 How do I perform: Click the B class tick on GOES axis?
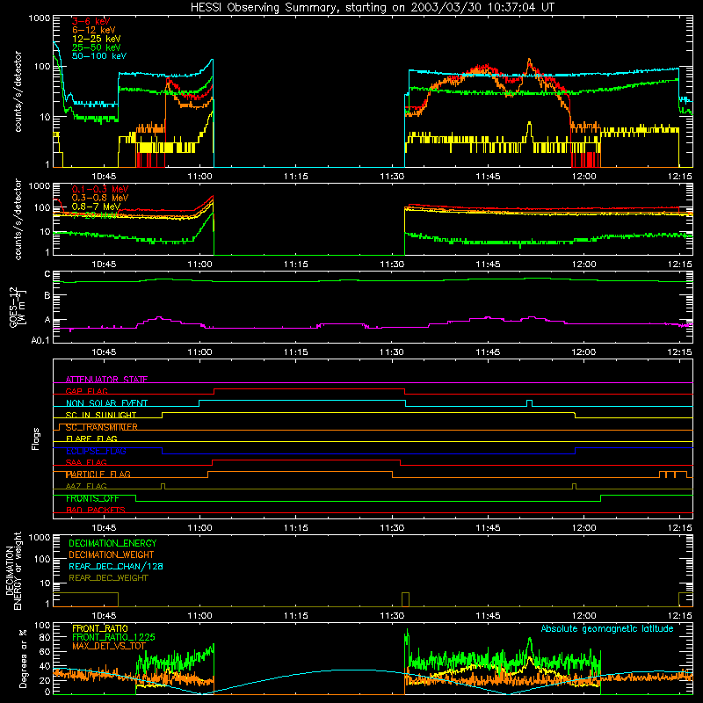[47, 295]
